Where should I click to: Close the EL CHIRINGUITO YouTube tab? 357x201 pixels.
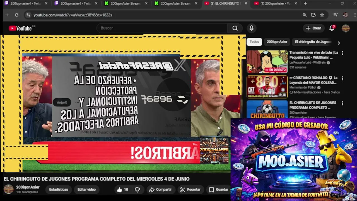tap(246, 3)
